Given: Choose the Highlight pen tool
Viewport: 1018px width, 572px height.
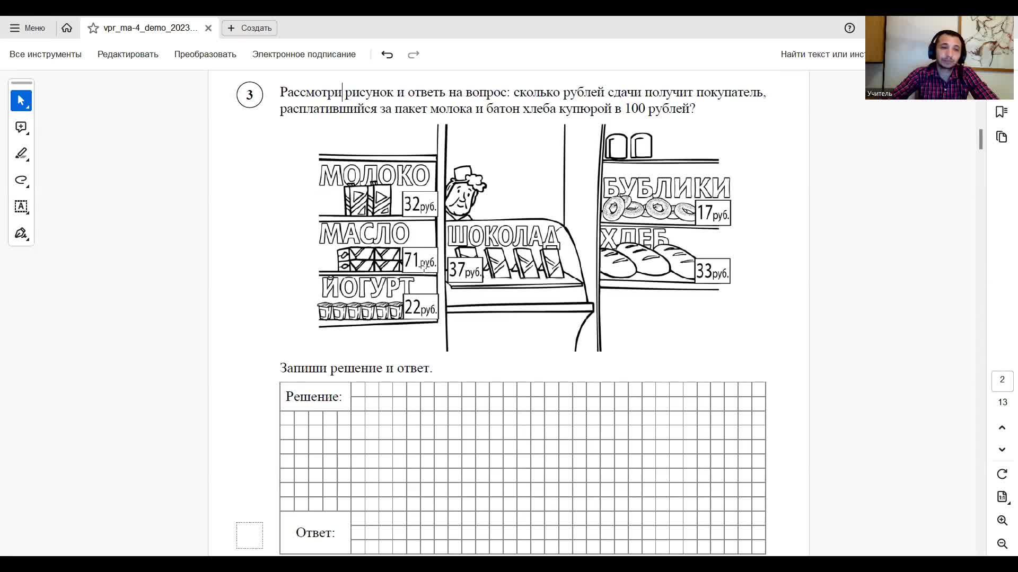Looking at the screenshot, I should point(21,154).
